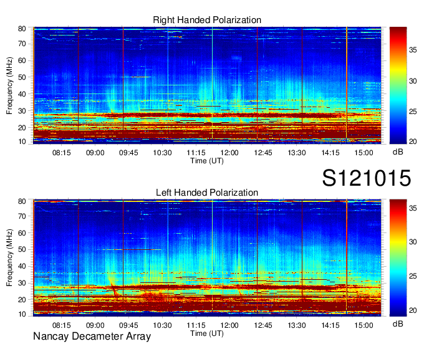Click the 20 MHz tick of Left Handed plot
Screen dimensions: 424x344
pyautogui.click(x=22, y=300)
